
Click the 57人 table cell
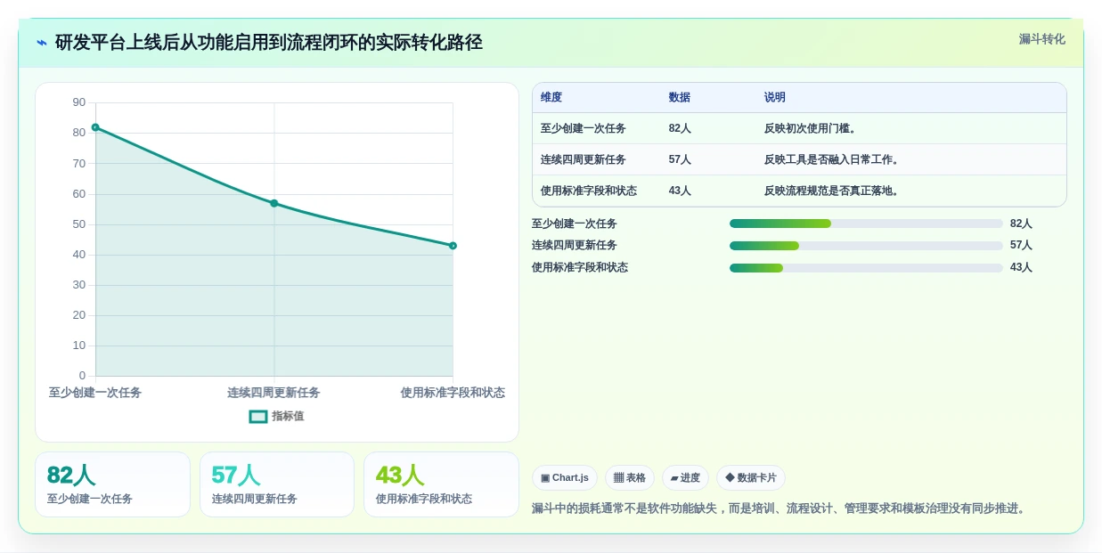pyautogui.click(x=680, y=159)
